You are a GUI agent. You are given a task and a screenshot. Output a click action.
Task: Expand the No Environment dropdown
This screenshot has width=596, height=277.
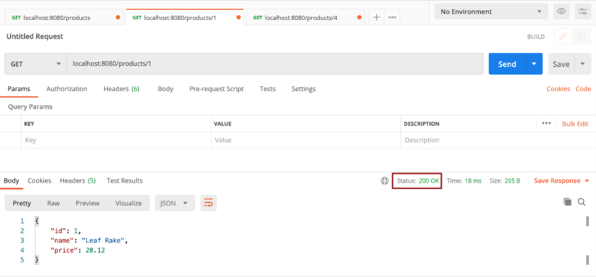click(x=491, y=12)
